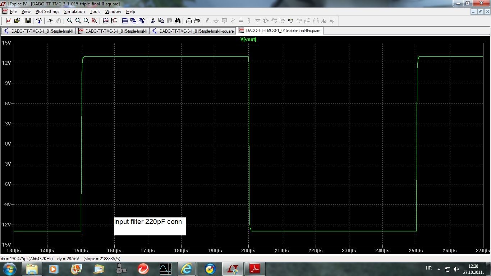The width and height of the screenshot is (491, 276).
Task: Click the Zoom Out magnifier icon
Action: (x=86, y=21)
